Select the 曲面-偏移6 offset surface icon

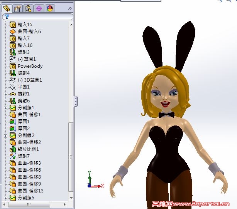coord(13,170)
